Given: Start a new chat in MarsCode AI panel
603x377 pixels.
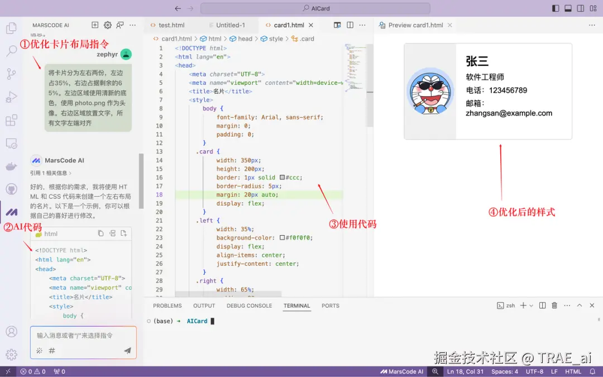Looking at the screenshot, I should 95,25.
